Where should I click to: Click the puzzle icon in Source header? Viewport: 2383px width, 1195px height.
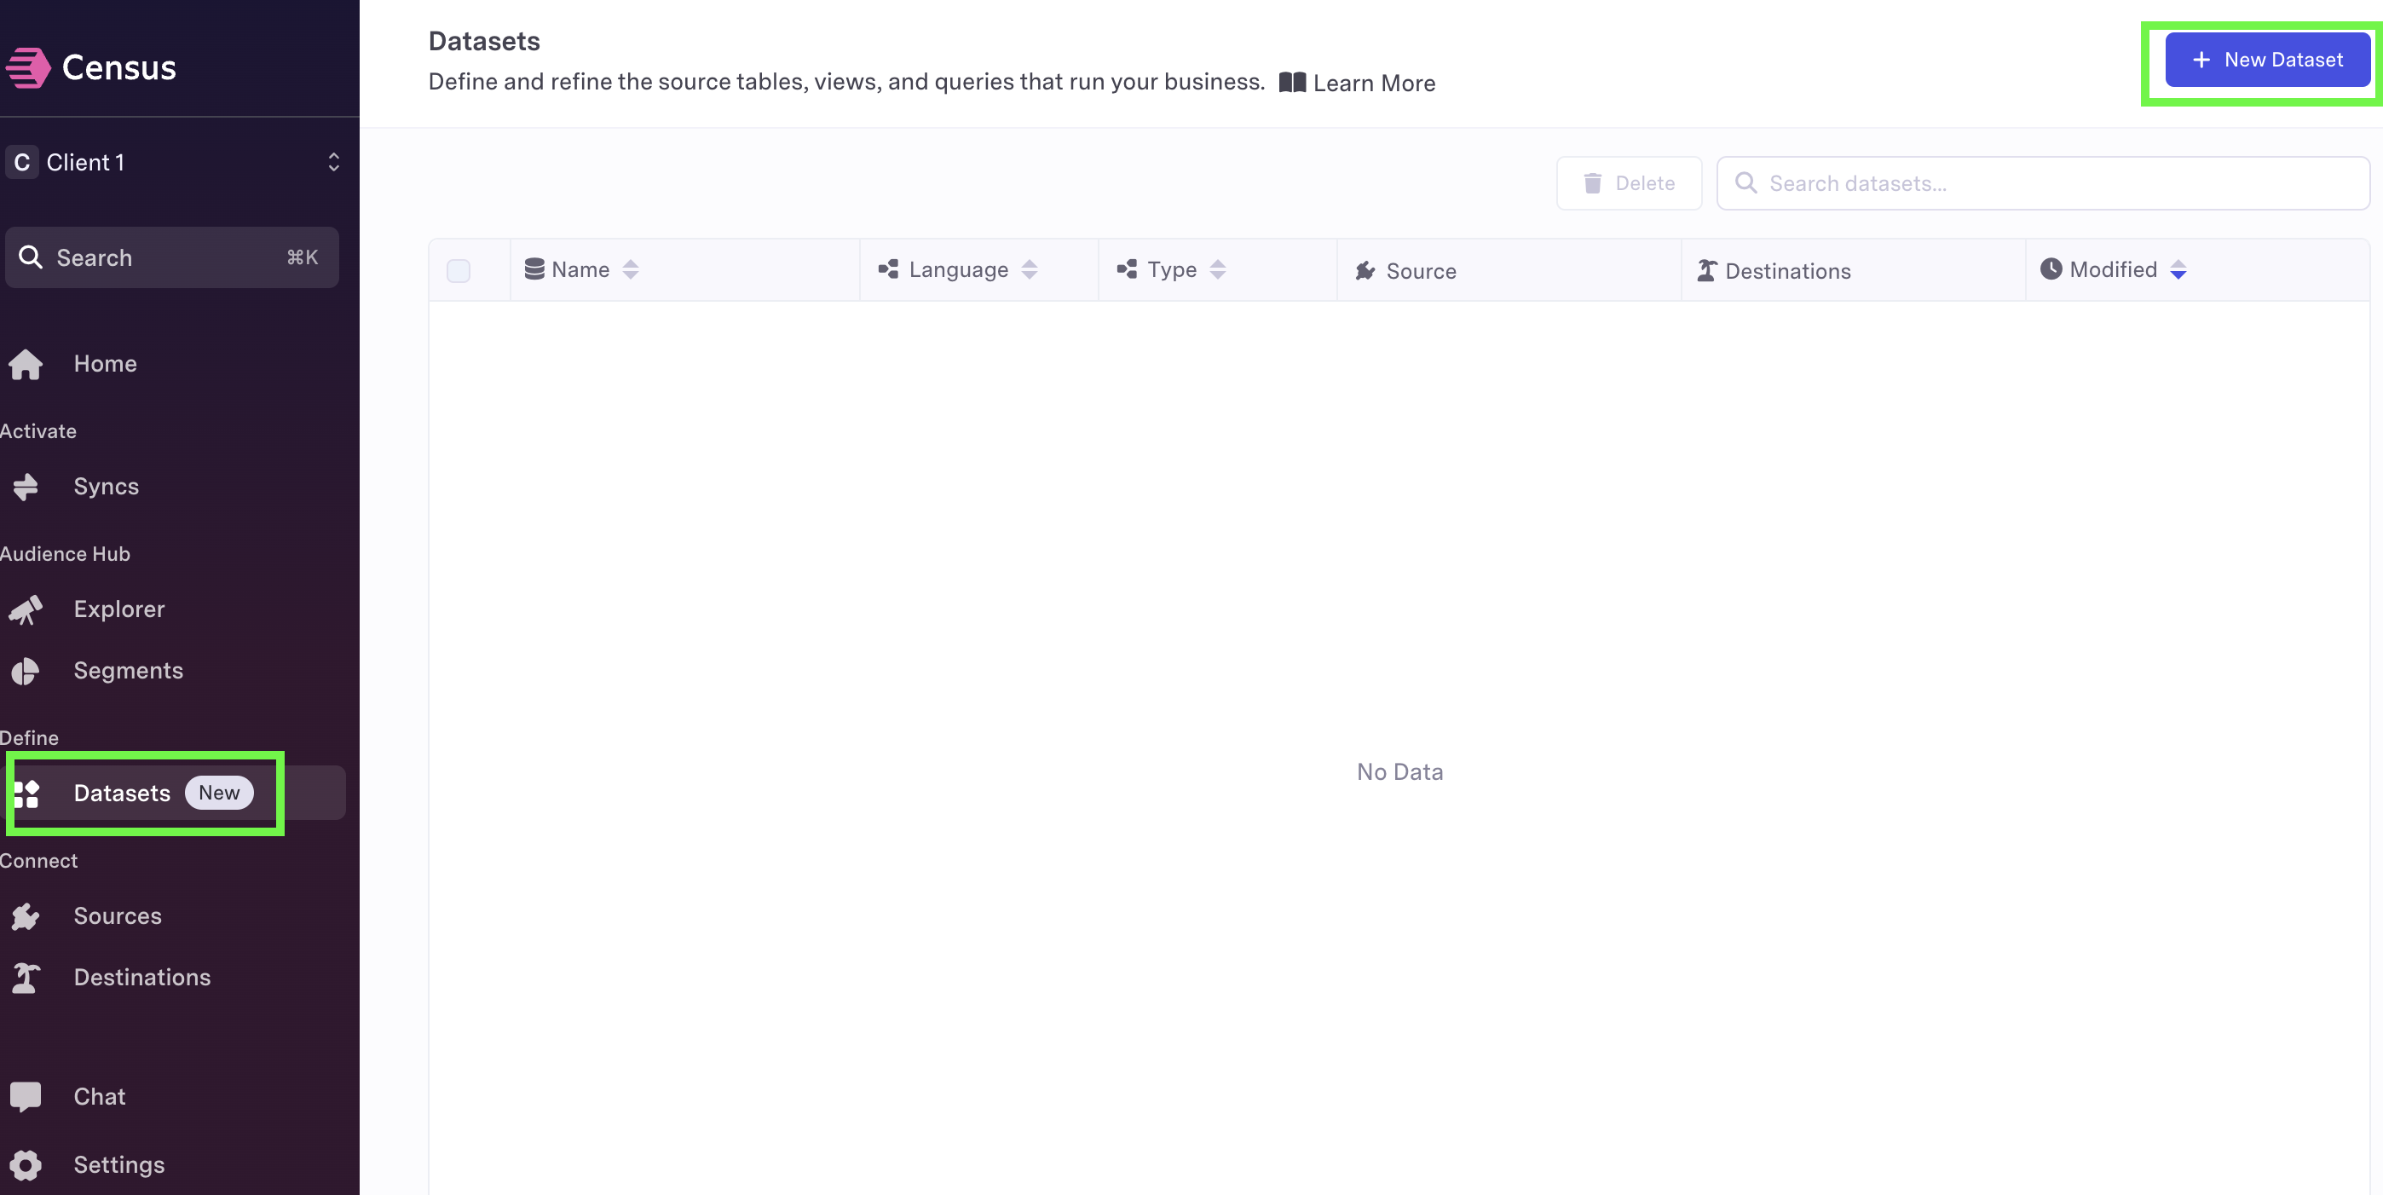pos(1365,270)
